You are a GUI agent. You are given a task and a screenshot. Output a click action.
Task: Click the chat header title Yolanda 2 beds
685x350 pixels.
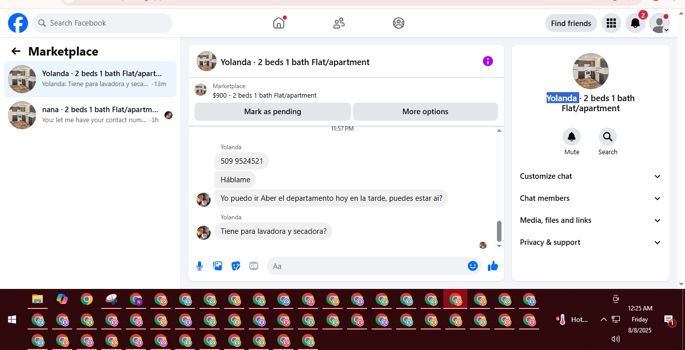coord(295,62)
